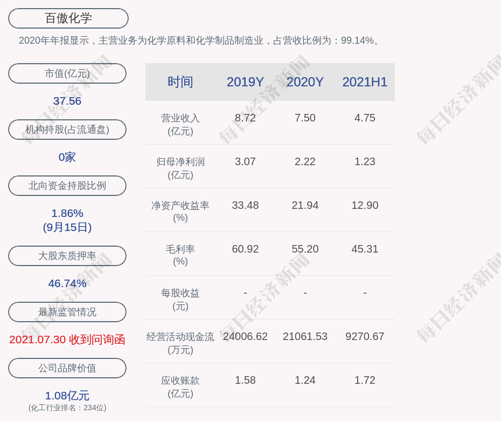Screen dimensions: 501x421
Task: Click the 应收账款 row label
Action: [x=180, y=387]
